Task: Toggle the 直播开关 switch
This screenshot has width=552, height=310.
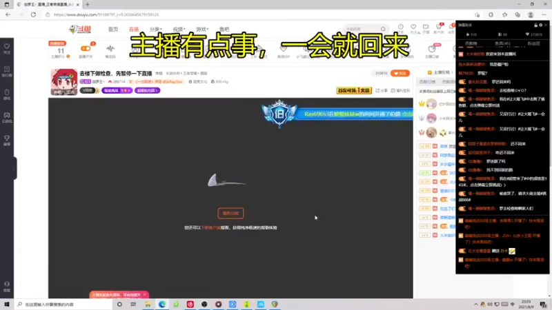Action: click(86, 48)
